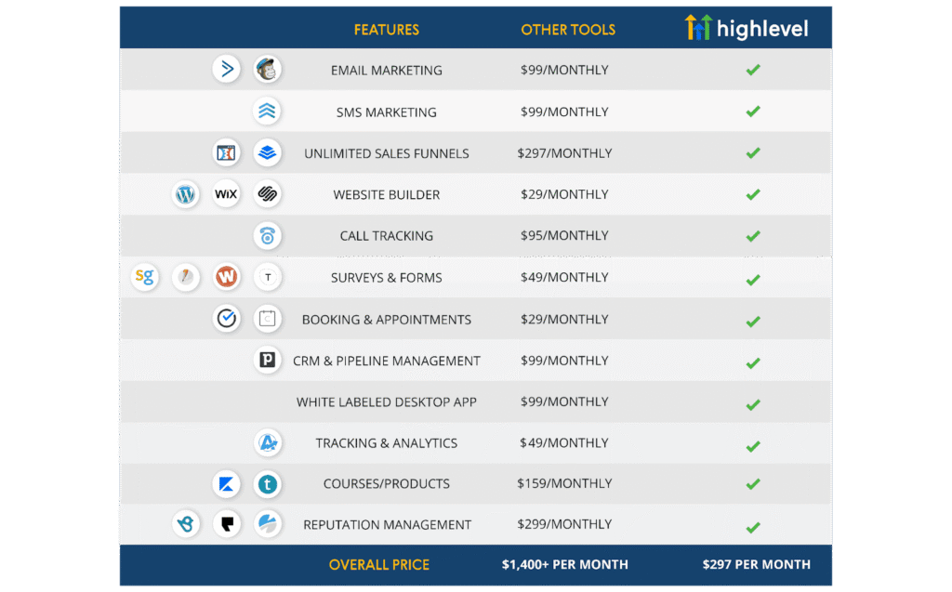952x592 pixels.
Task: Select the WordPress icon
Action: click(x=185, y=194)
